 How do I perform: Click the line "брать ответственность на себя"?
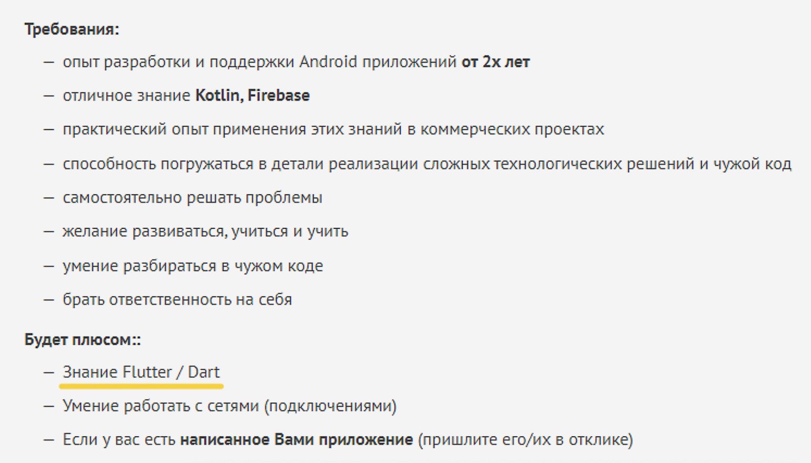click(177, 299)
